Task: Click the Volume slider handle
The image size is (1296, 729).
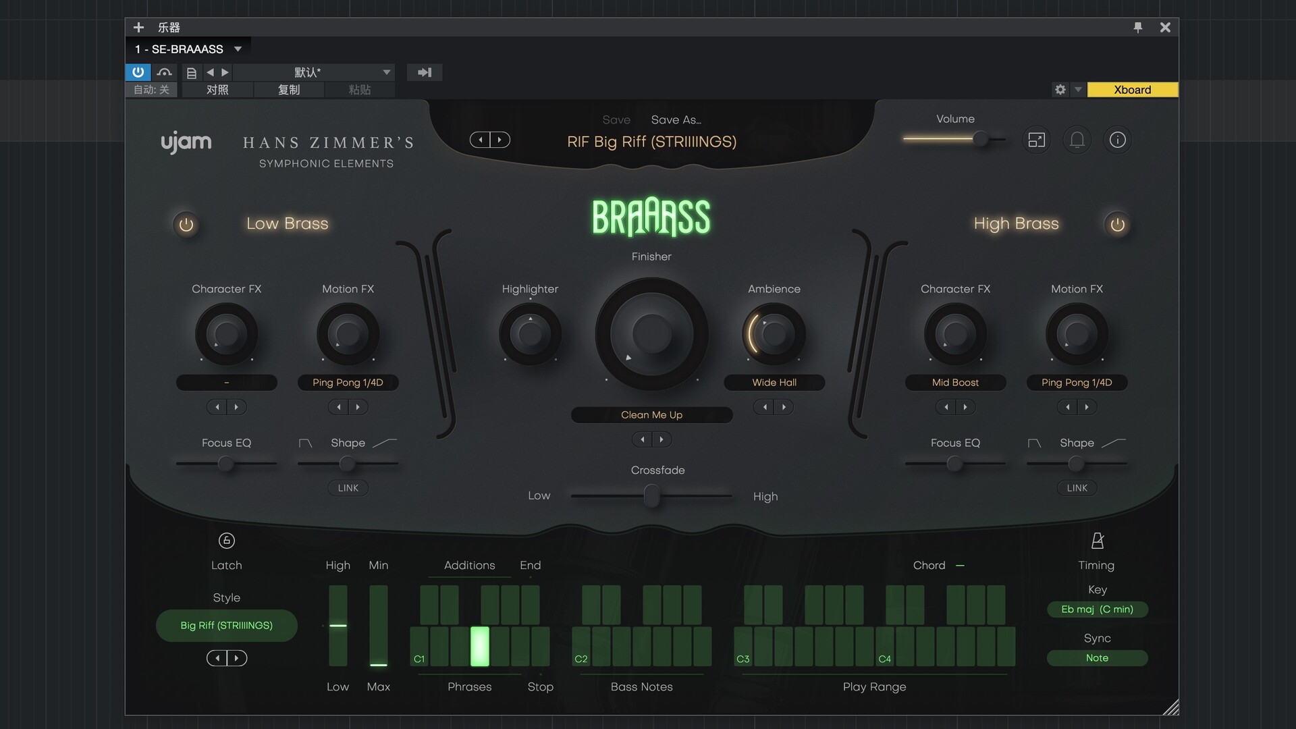Action: point(980,139)
